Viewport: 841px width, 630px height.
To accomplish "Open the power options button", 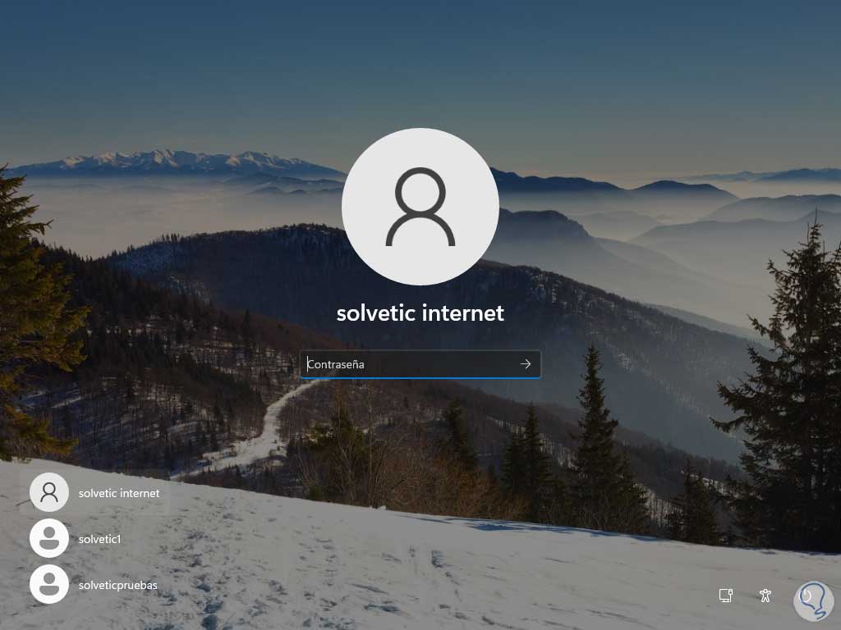I will point(807,595).
